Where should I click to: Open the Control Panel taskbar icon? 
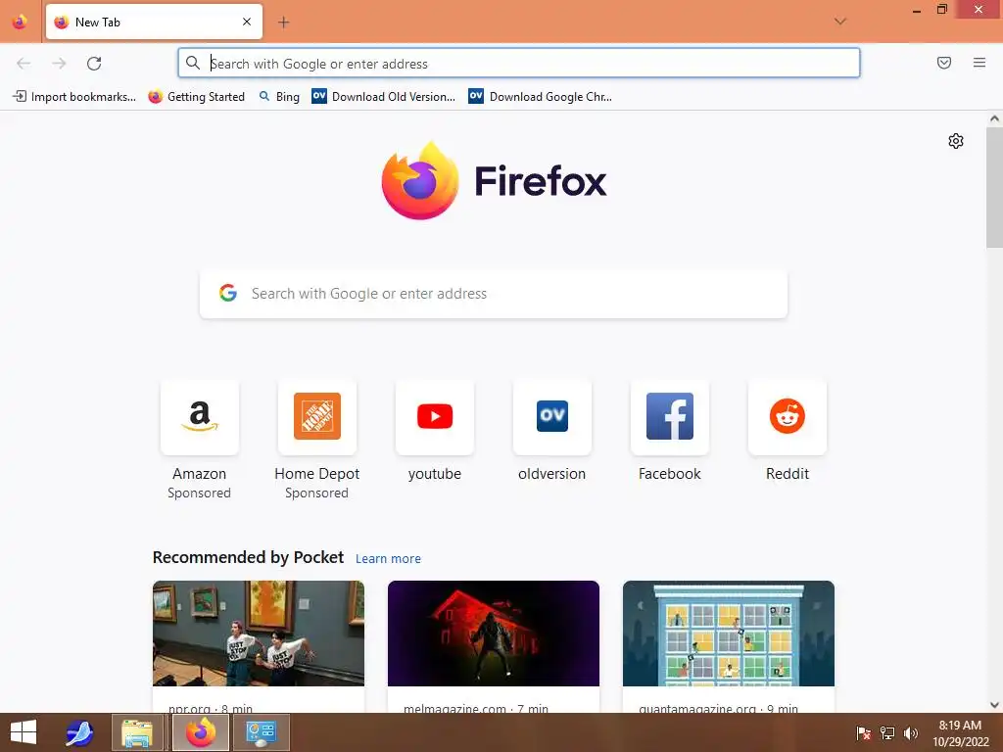[261, 732]
